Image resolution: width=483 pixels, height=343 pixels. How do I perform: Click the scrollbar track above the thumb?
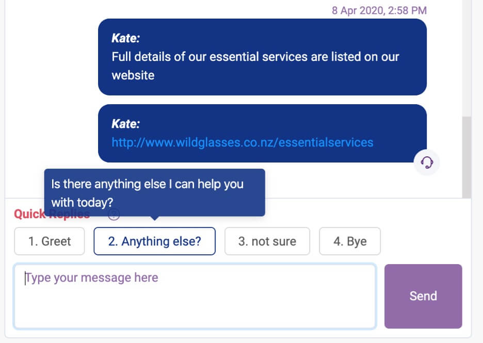(466, 57)
